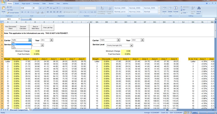Open the Fill menu
This screenshot has width=217, height=114.
(x=183, y=10)
